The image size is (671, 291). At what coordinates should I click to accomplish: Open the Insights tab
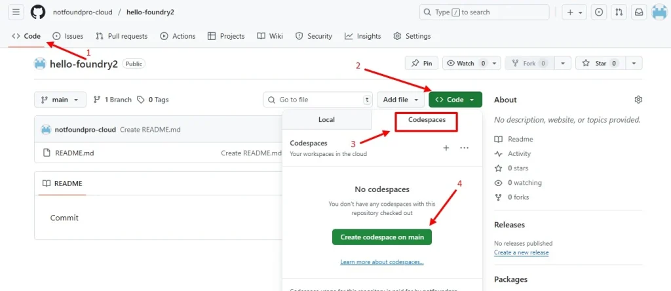pos(363,37)
